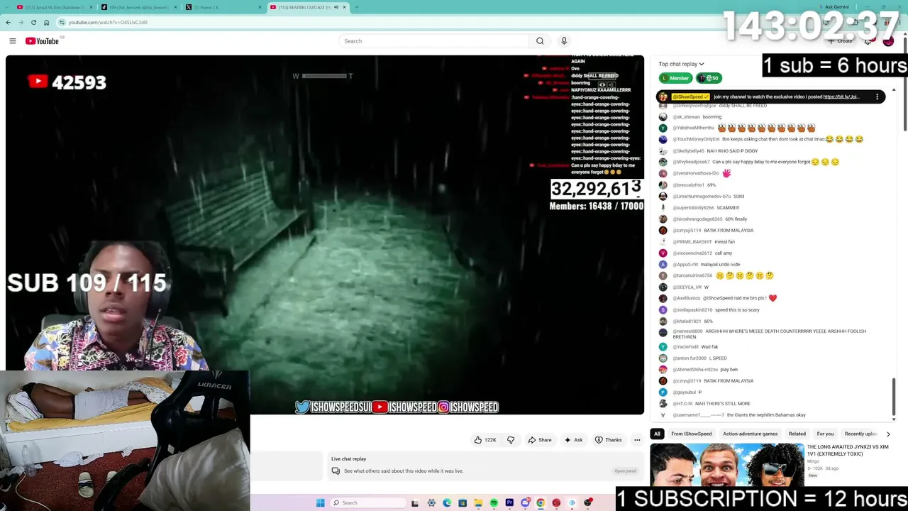The height and width of the screenshot is (511, 908).
Task: Click the video player to pause
Action: click(325, 235)
